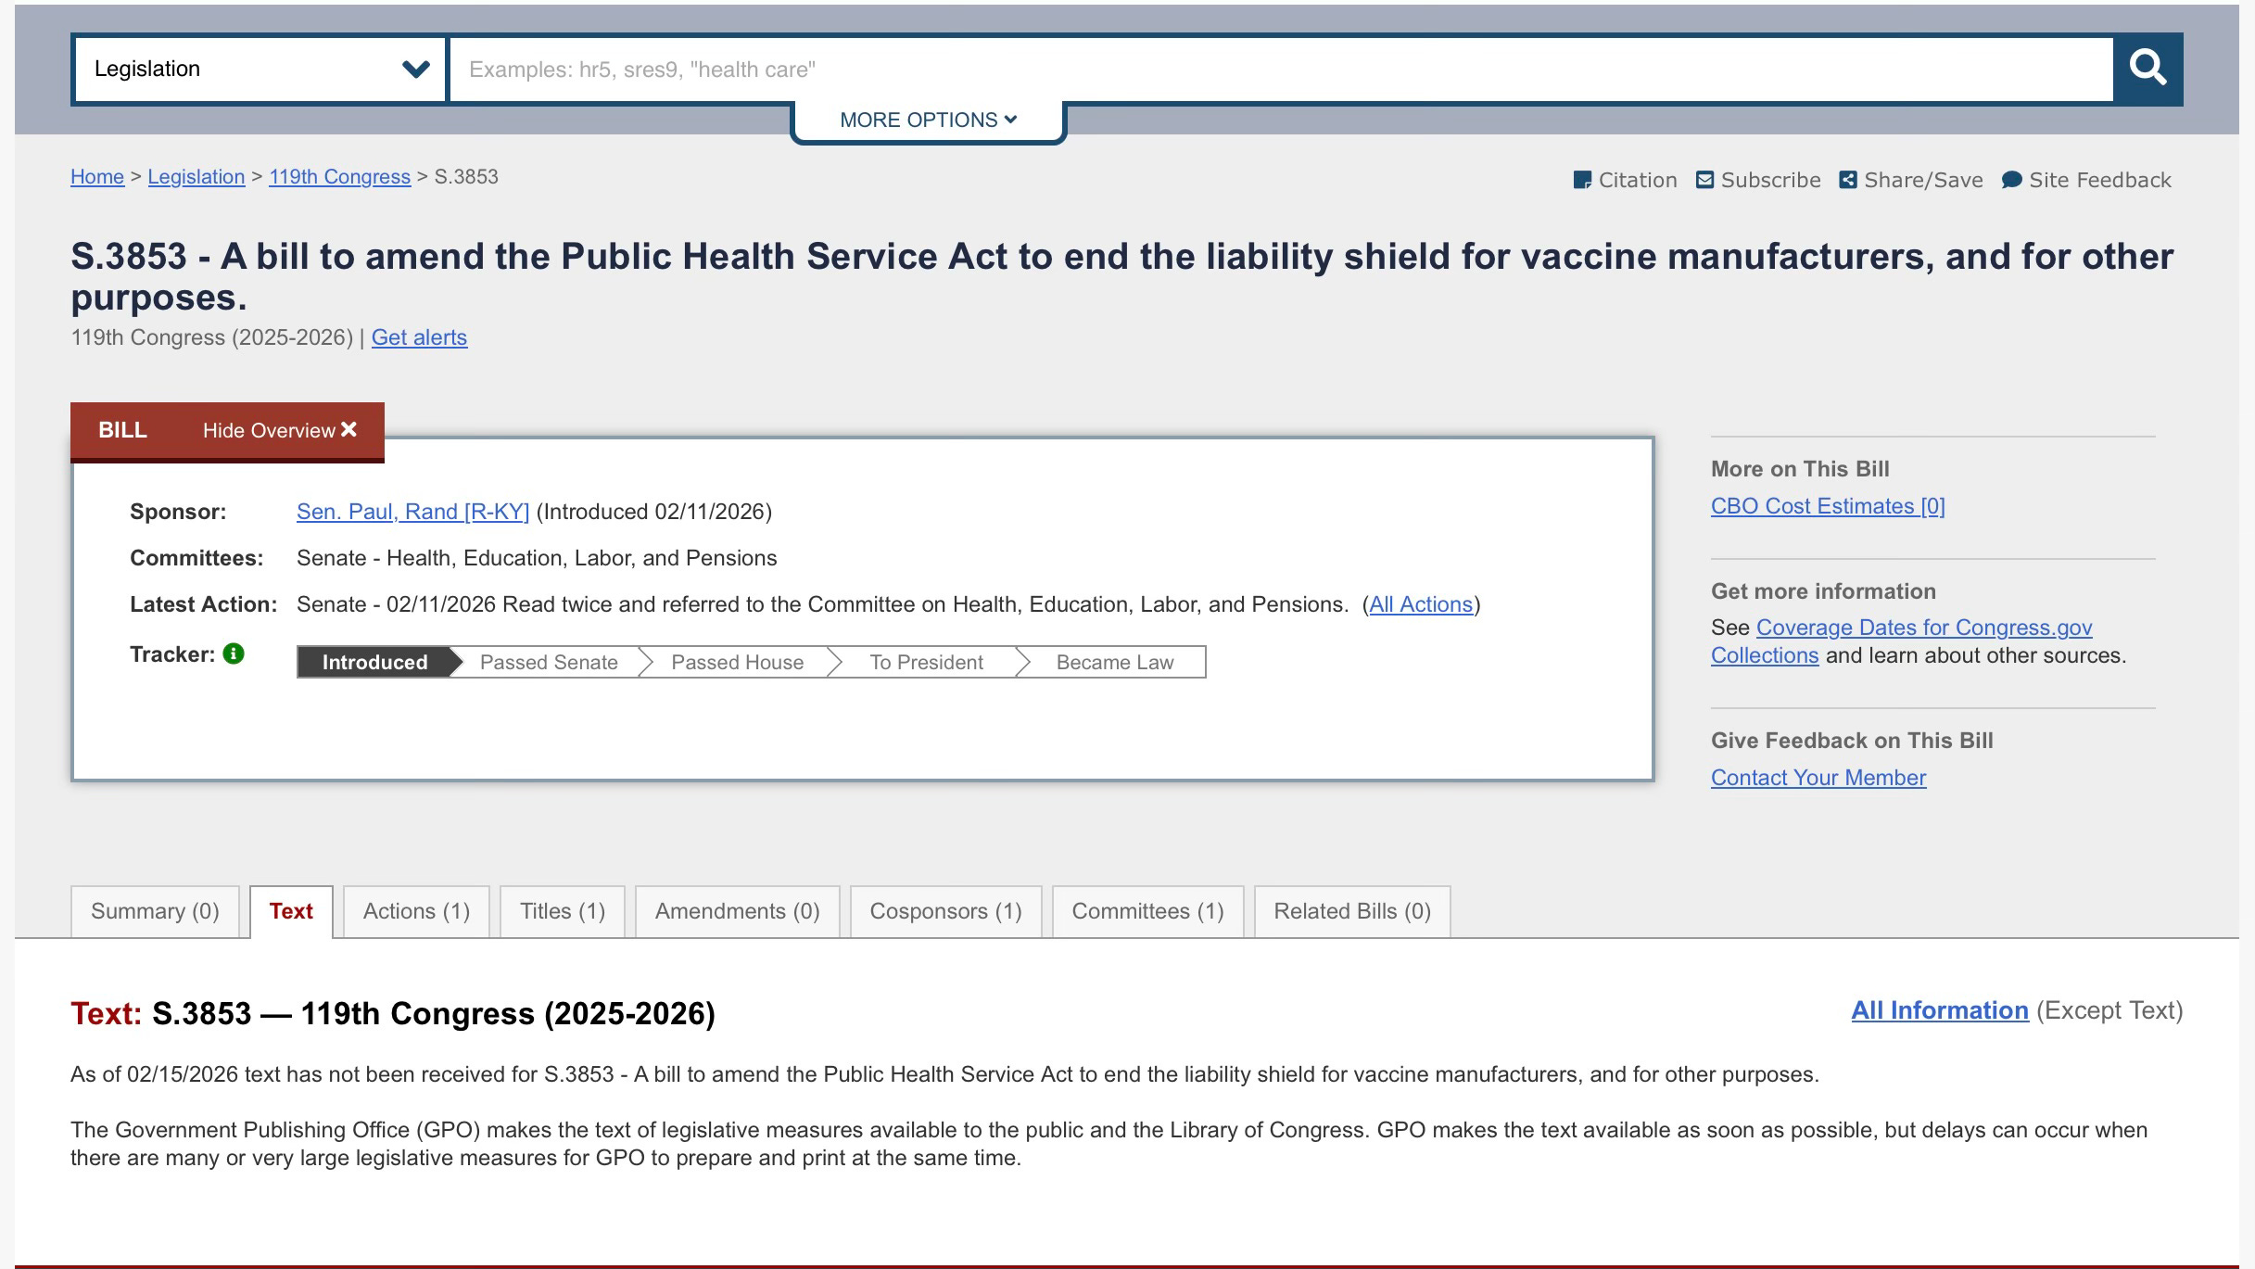Go to 119th Congress breadcrumb link
2255x1269 pixels.
(x=339, y=177)
